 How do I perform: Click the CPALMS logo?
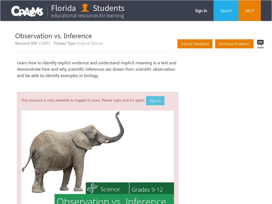pos(27,11)
